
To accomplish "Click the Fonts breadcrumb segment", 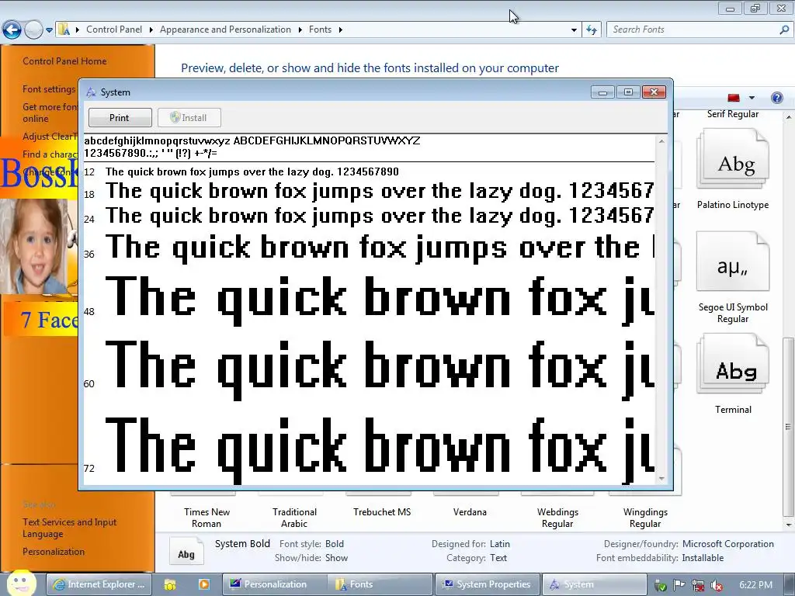I will click(x=320, y=29).
